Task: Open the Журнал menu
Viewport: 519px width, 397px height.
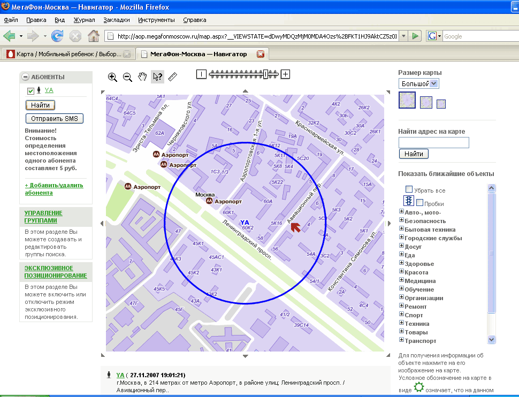Action: click(84, 20)
